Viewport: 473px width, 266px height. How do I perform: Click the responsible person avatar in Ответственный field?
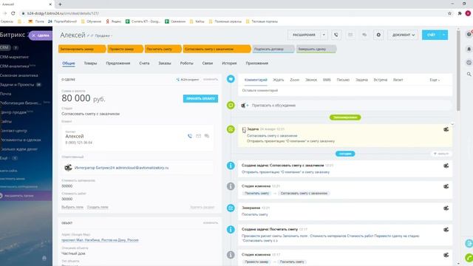(68, 168)
